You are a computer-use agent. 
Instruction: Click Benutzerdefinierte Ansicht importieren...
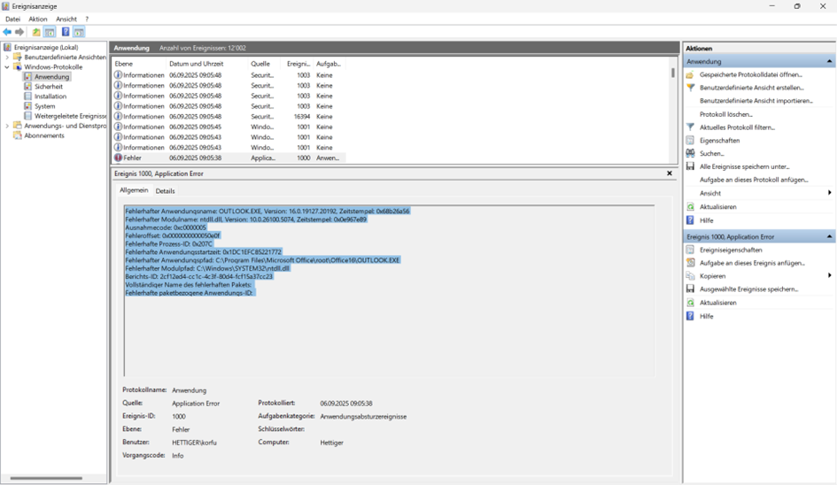pyautogui.click(x=756, y=101)
